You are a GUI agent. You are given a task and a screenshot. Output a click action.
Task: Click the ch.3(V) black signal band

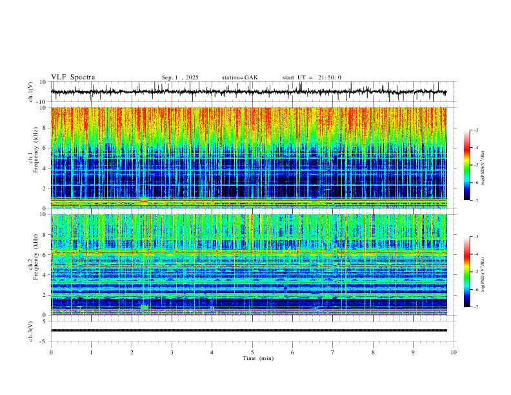(x=249, y=330)
